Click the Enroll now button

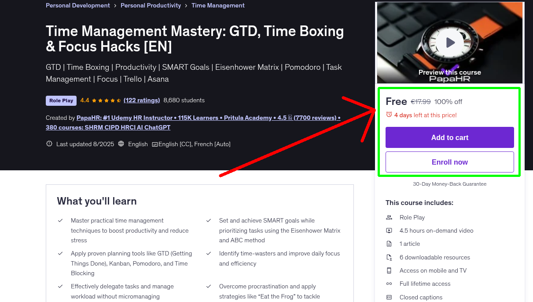(449, 162)
